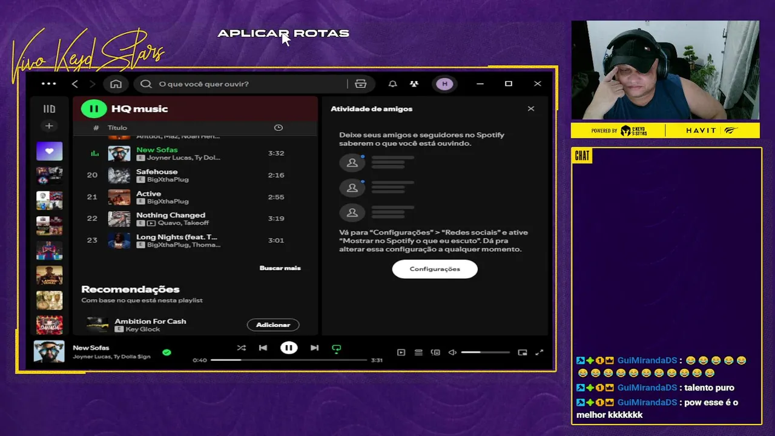Click the 'APLICAR ROTAS' overlay text
775x436 pixels.
pyautogui.click(x=283, y=33)
